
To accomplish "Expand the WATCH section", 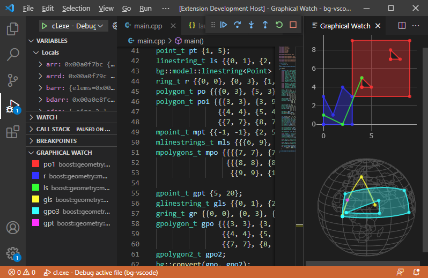I will click(x=47, y=117).
